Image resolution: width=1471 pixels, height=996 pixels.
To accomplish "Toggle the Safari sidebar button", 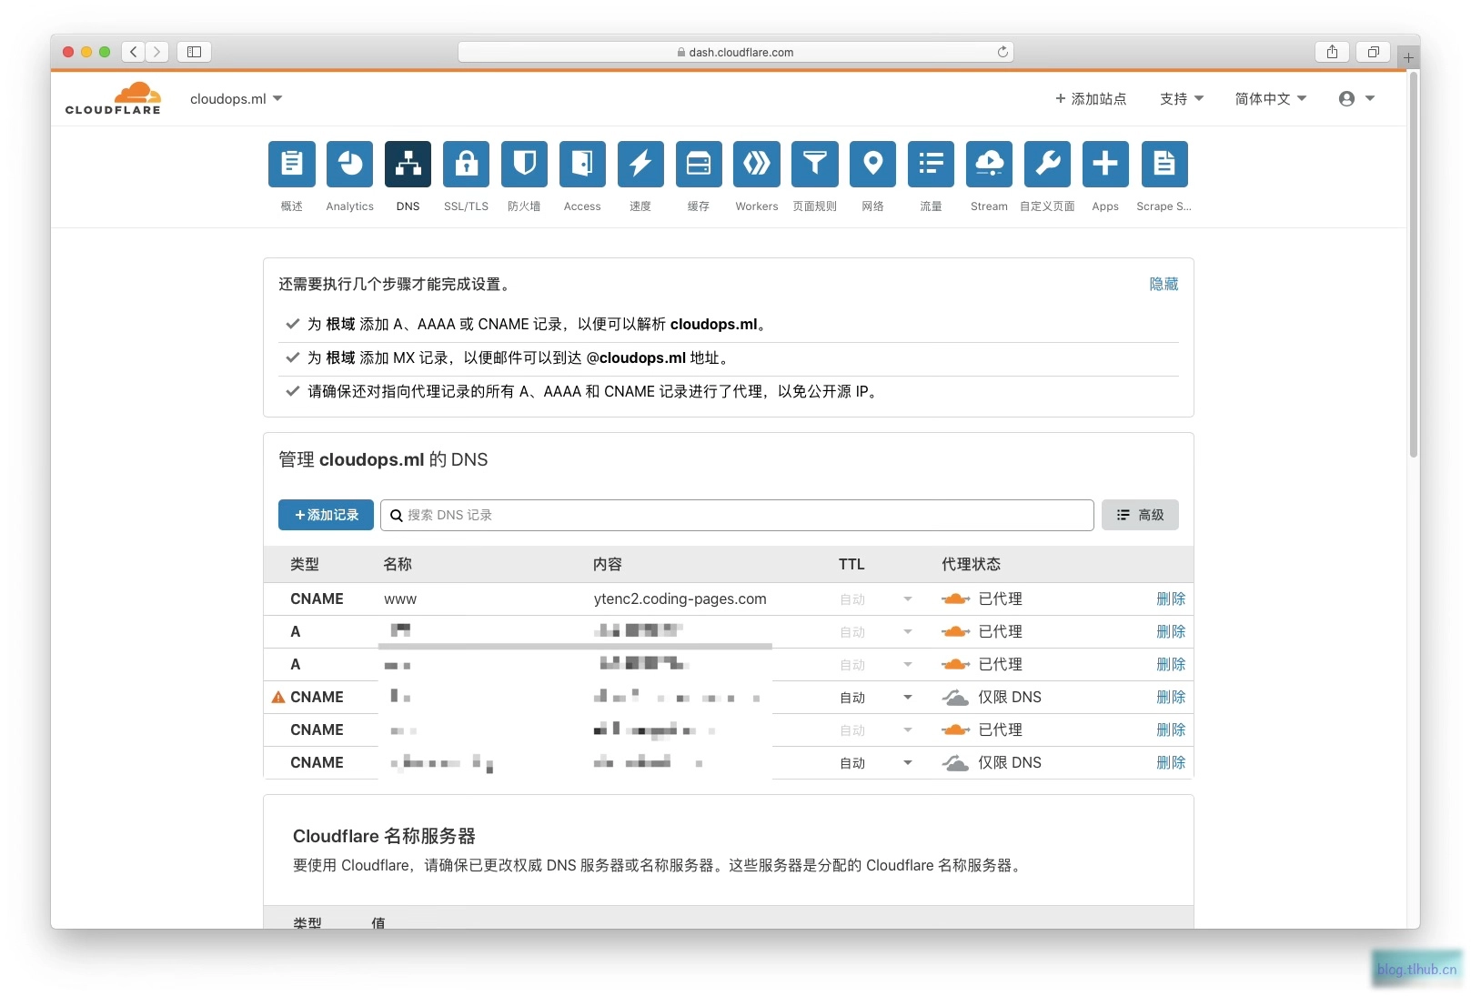I will pos(194,52).
